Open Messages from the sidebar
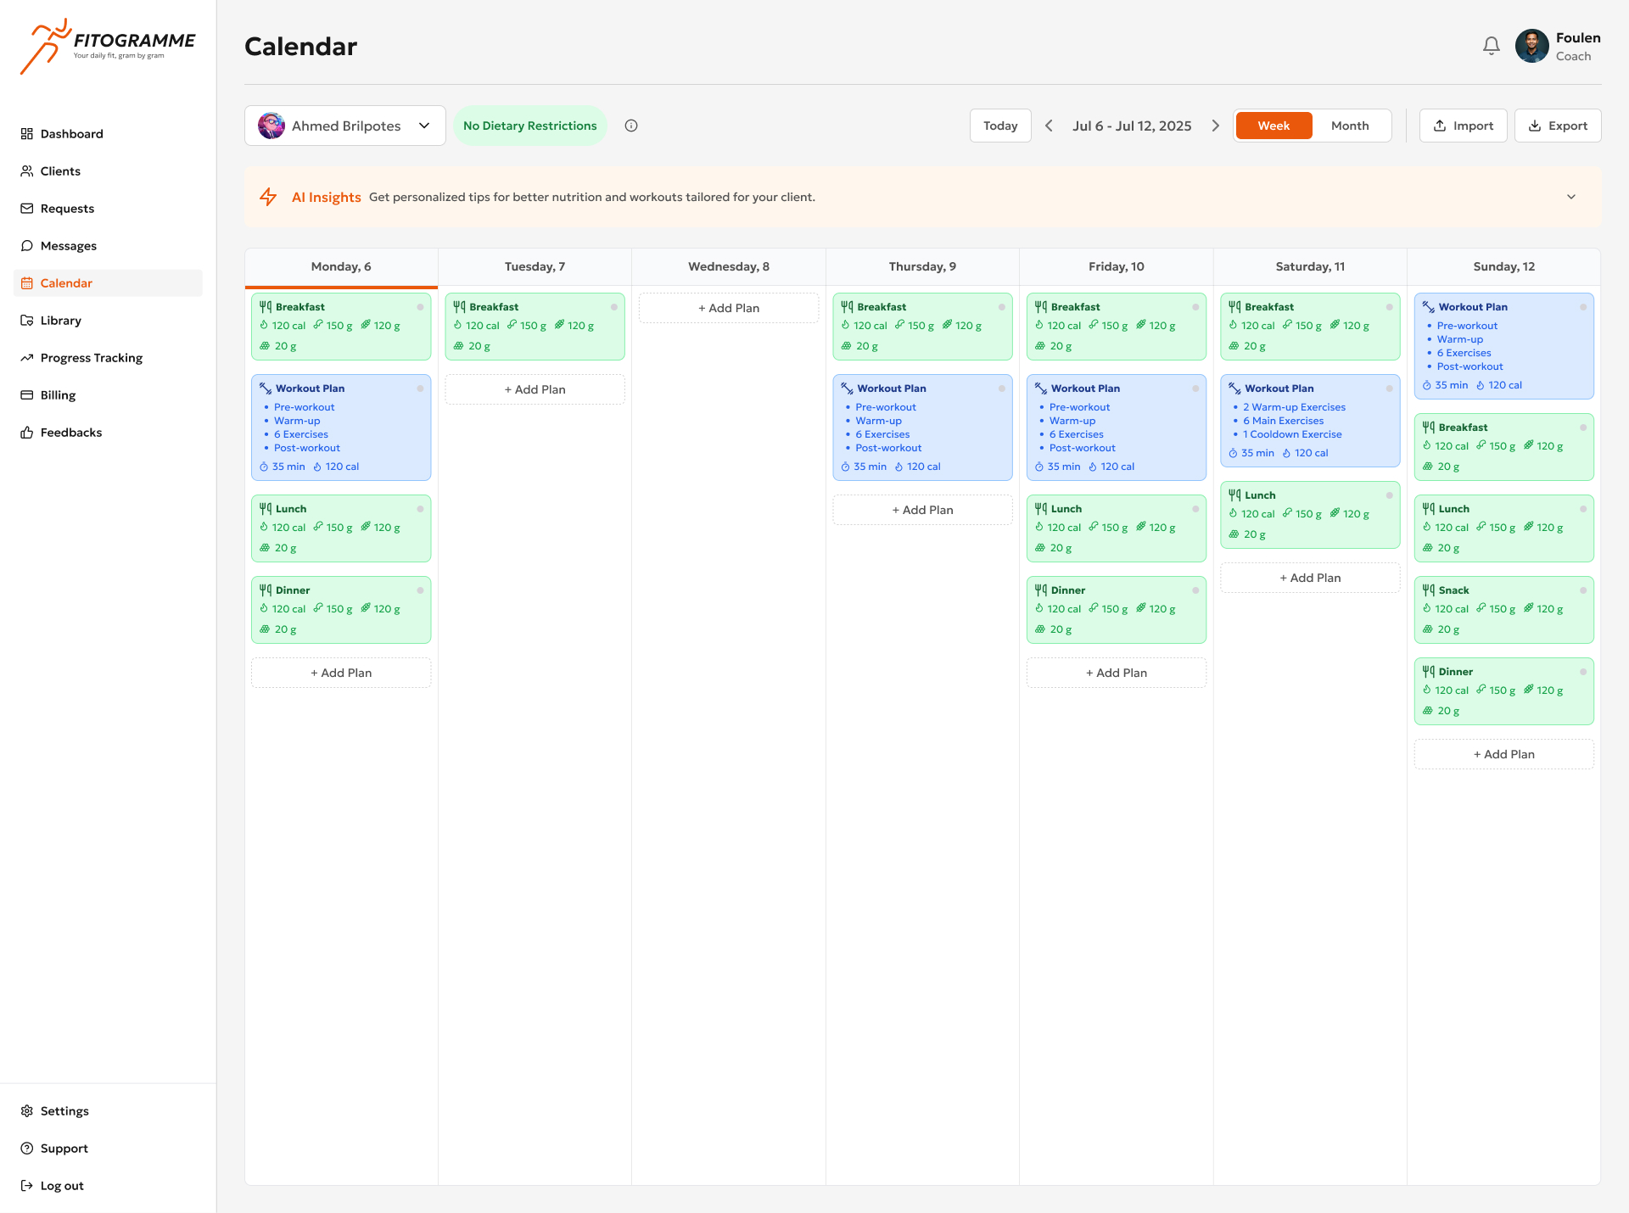 [x=68, y=245]
